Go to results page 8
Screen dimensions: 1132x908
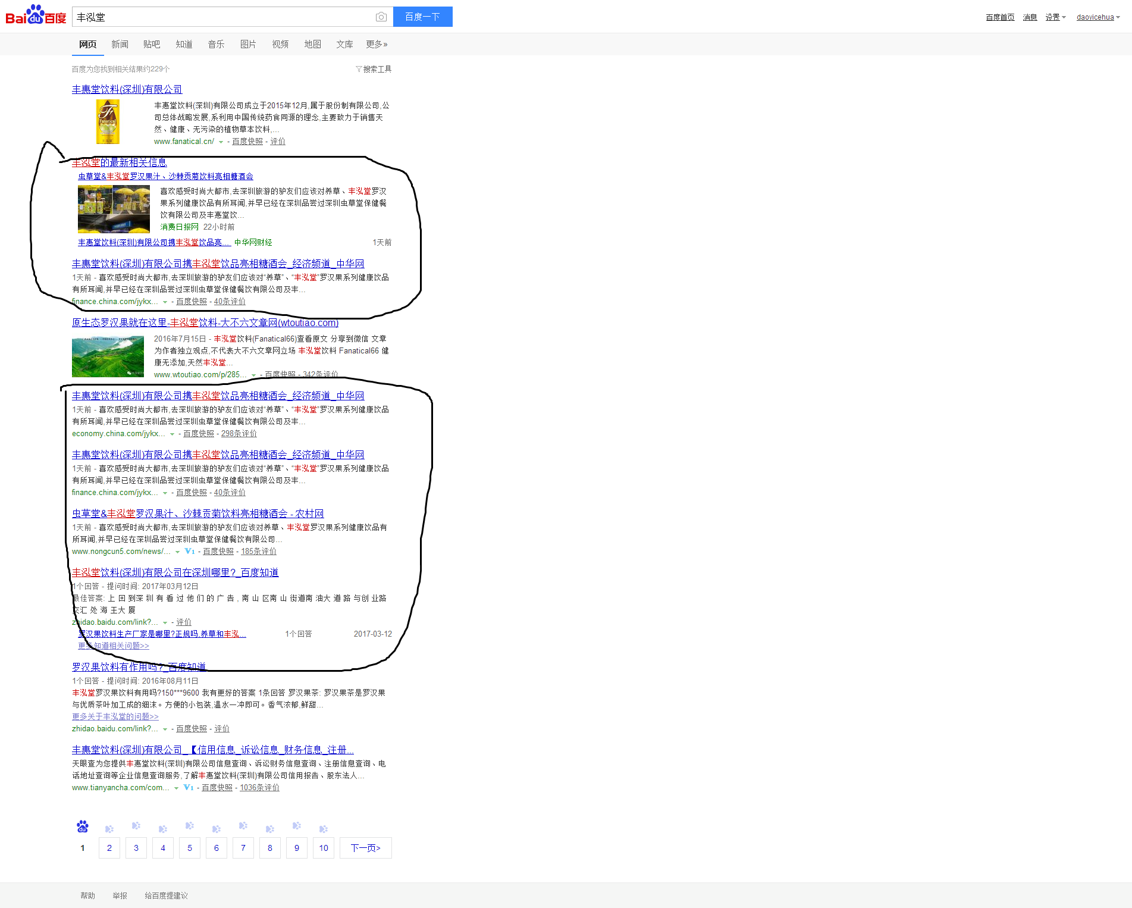(x=270, y=848)
